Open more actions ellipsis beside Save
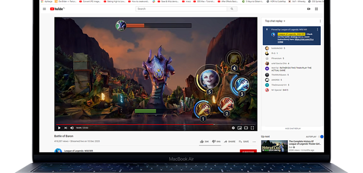The width and height of the screenshot is (363, 173). pyautogui.click(x=254, y=142)
